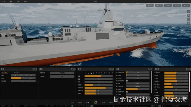This screenshot has width=191, height=107.
Task: Open the 文件 menu in the top bar
Action: pos(4,1)
